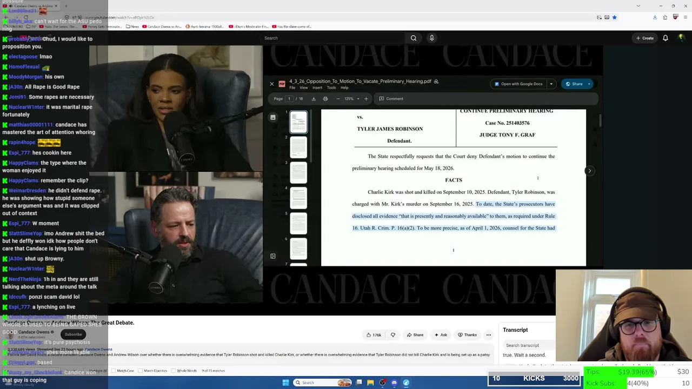692x389 pixels.
Task: Go to the next item with the right arrow
Action: [590, 171]
